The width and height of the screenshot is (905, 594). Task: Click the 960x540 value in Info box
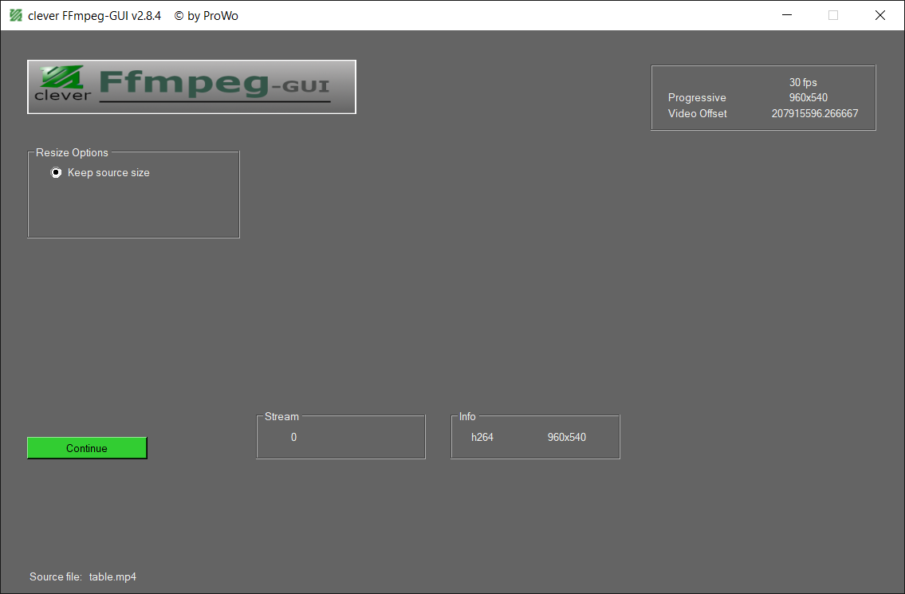coord(567,438)
